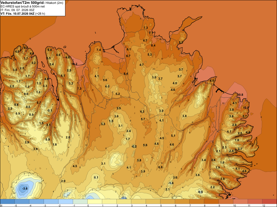Click the 6.0 temperature label

[212, 81]
